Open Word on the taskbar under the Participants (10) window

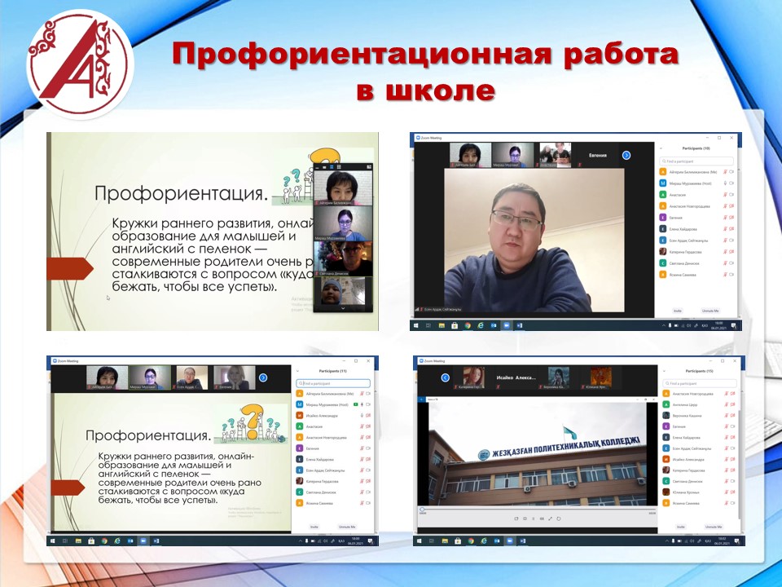pyautogui.click(x=519, y=325)
